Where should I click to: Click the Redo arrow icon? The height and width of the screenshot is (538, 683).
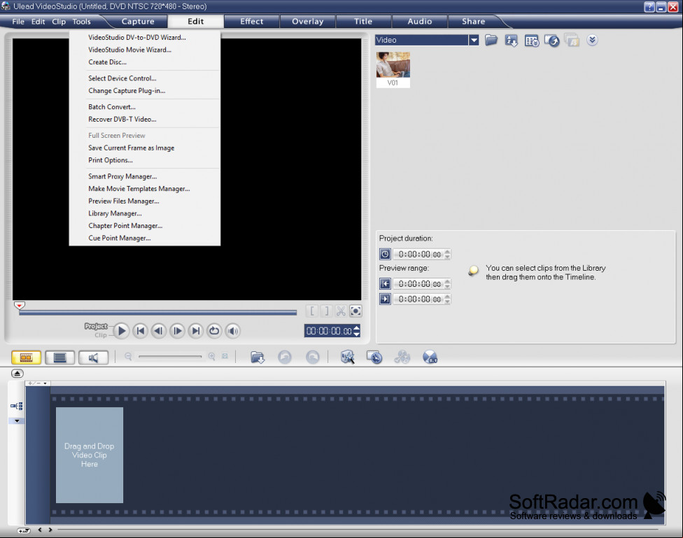(312, 358)
